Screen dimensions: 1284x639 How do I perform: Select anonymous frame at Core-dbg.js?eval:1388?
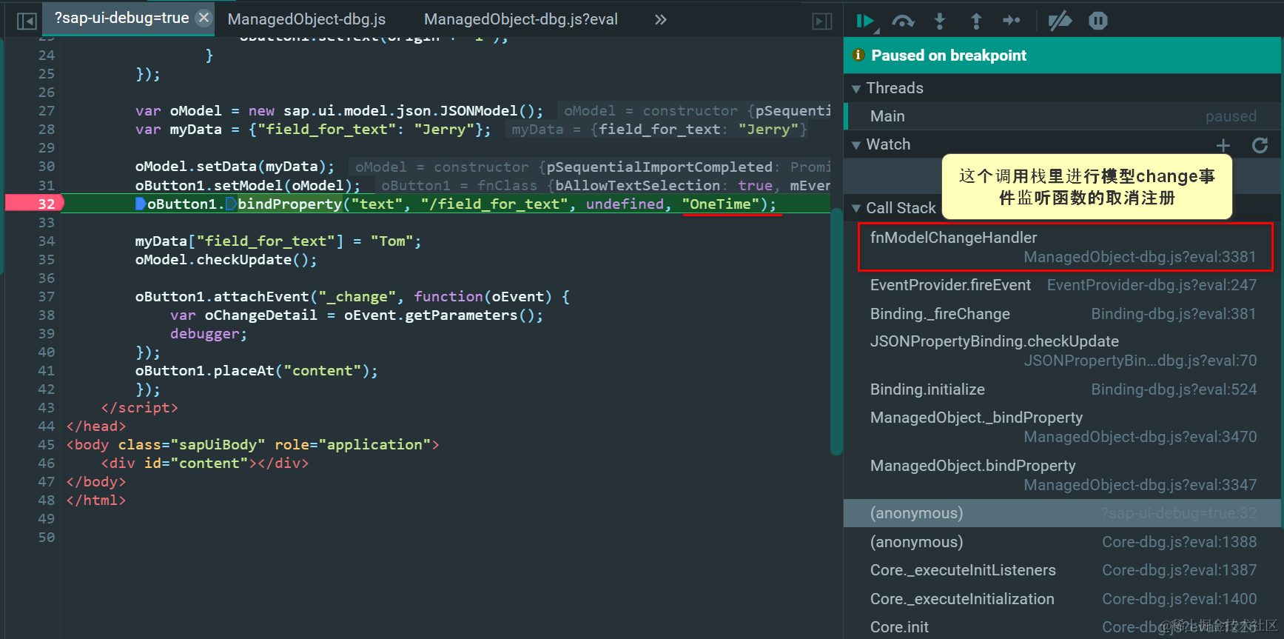point(1062,542)
